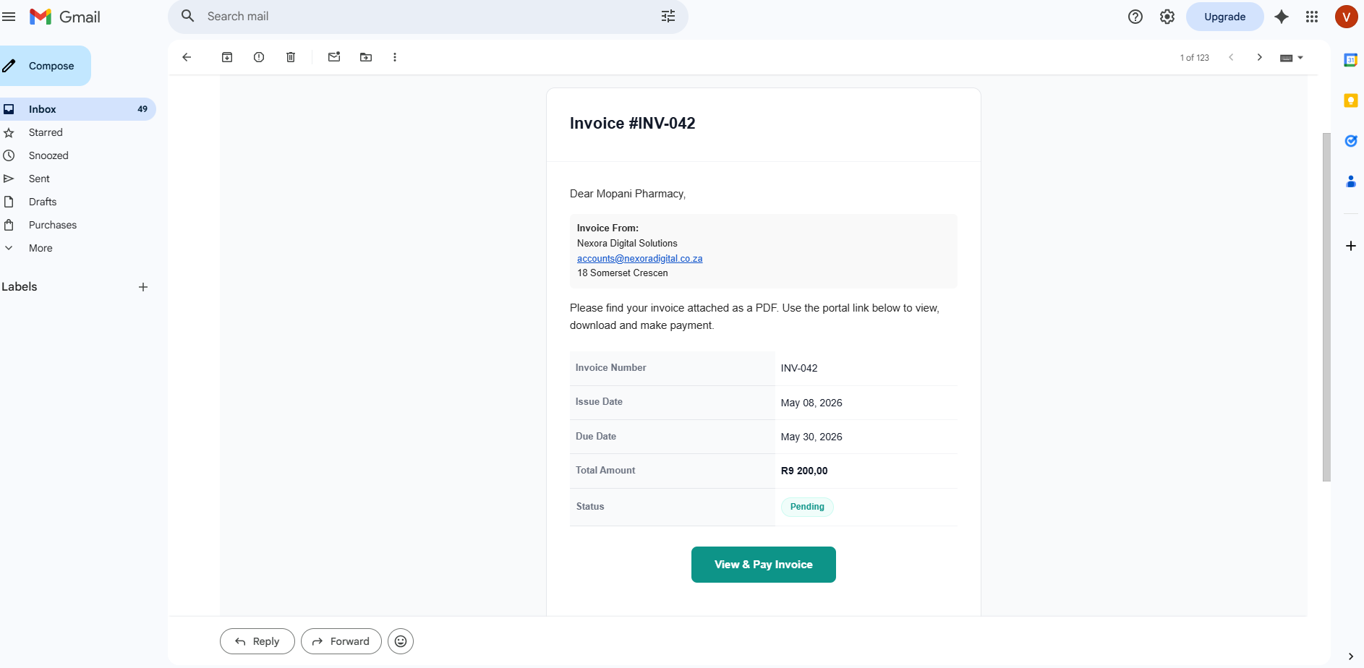Open the account avatar V
This screenshot has width=1364, height=668.
pyautogui.click(x=1347, y=17)
